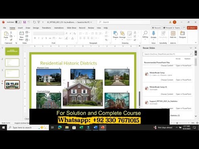Select slide 1 thumbnail
199x149 pixels.
[12, 51]
